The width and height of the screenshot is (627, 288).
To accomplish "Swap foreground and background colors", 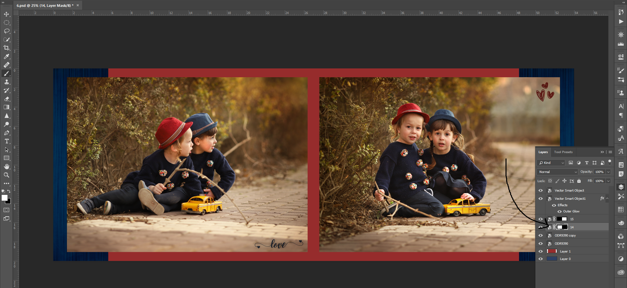I will [x=9, y=191].
